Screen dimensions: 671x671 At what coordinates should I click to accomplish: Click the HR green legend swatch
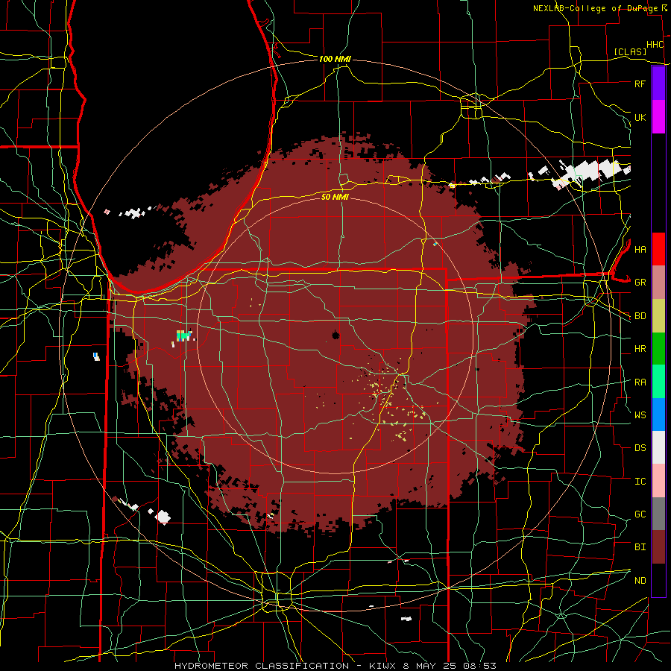658,349
